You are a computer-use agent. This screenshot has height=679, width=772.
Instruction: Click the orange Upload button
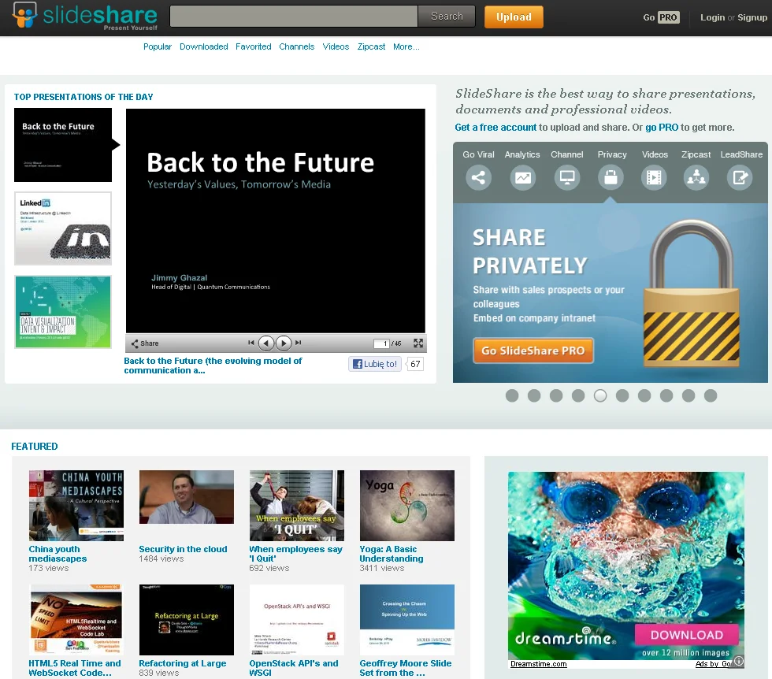(514, 17)
